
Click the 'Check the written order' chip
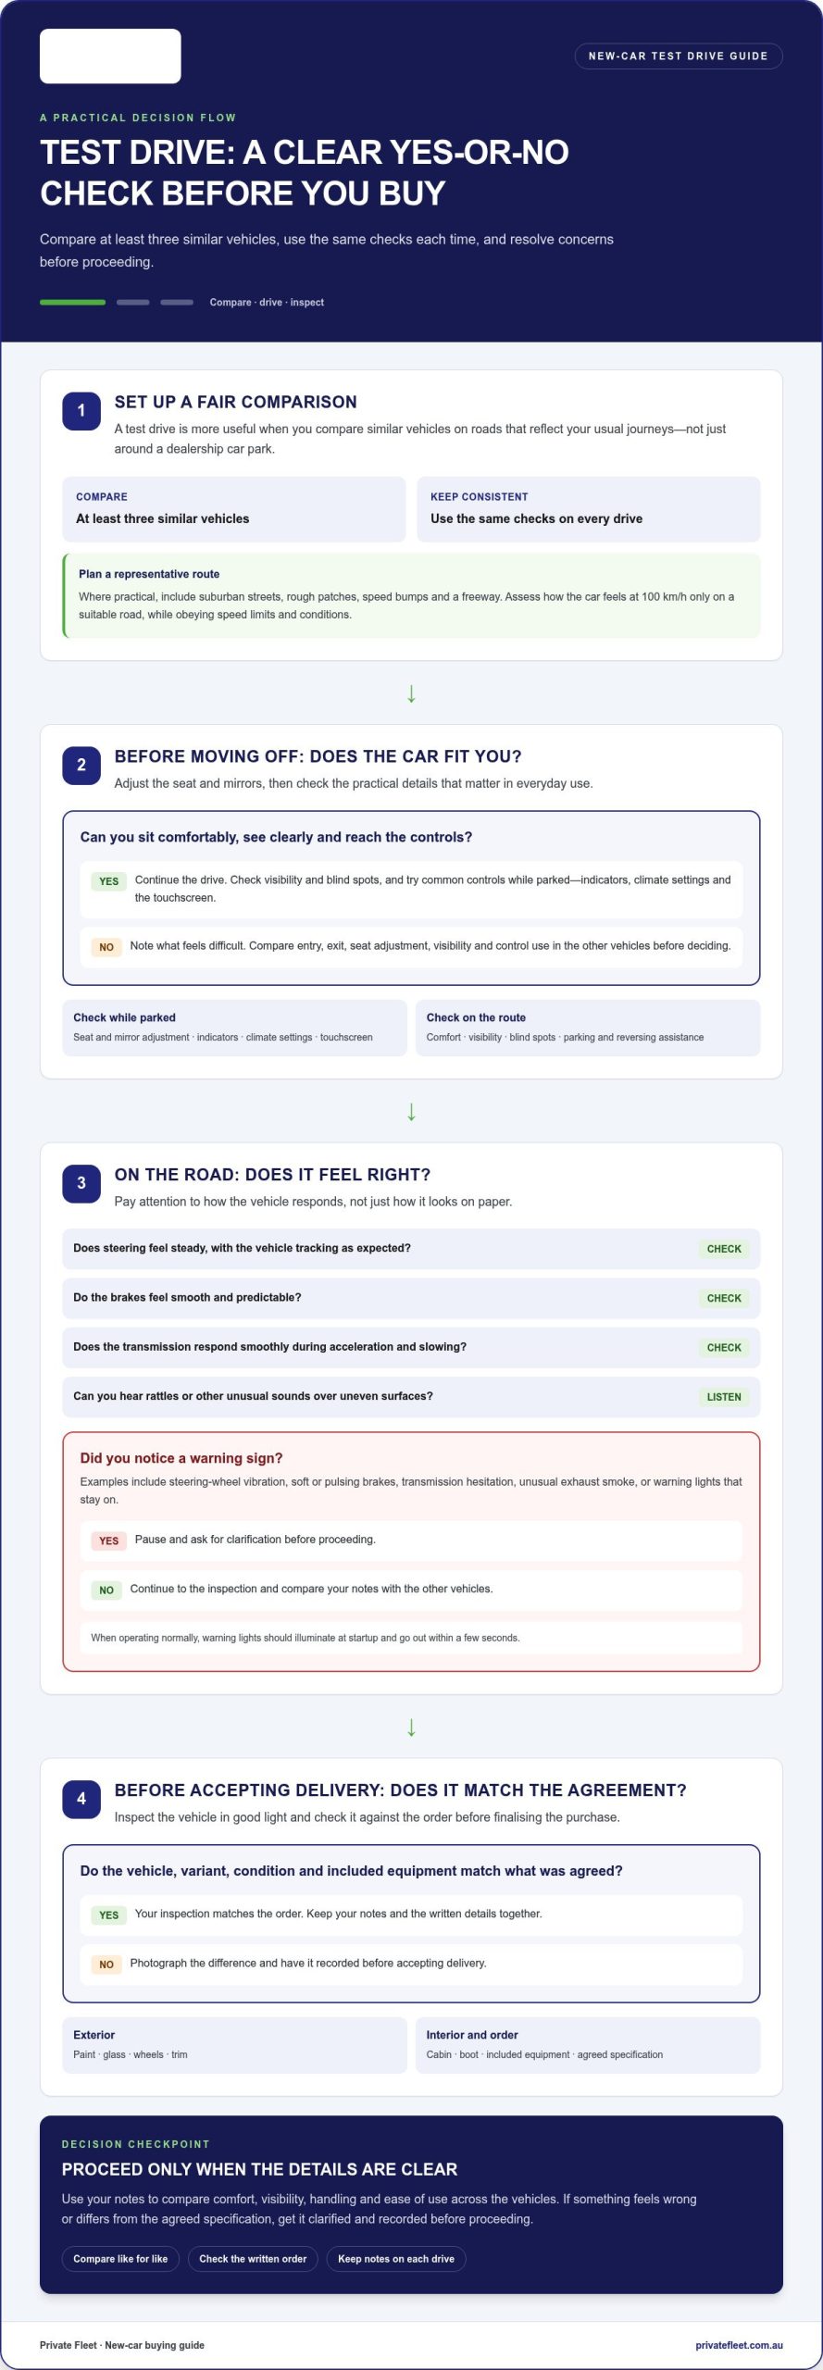[x=253, y=2259]
